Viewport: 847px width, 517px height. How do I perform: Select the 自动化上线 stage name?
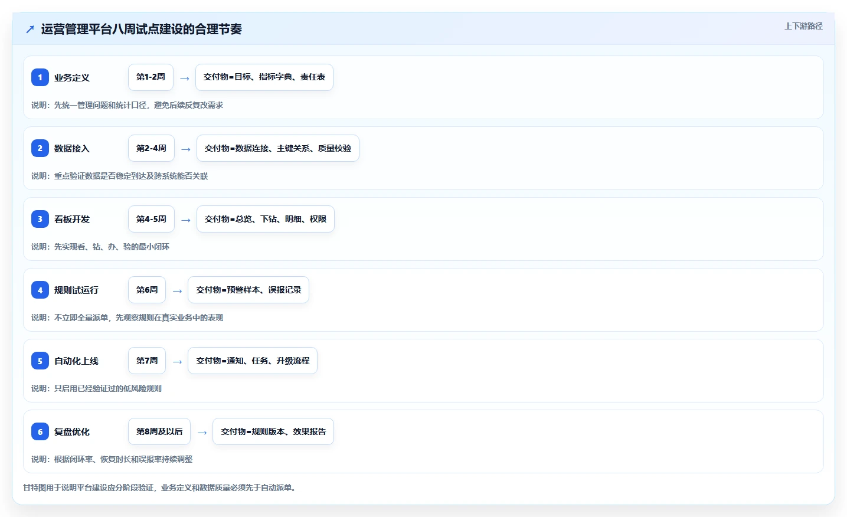click(x=77, y=361)
